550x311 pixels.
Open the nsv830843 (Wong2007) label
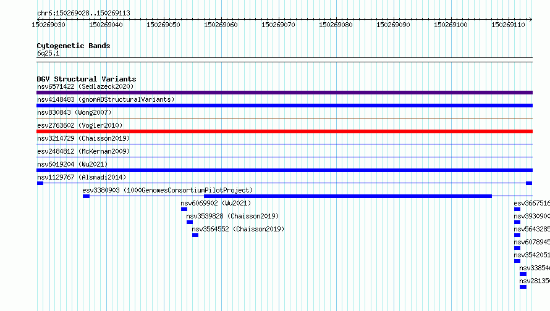74,112
